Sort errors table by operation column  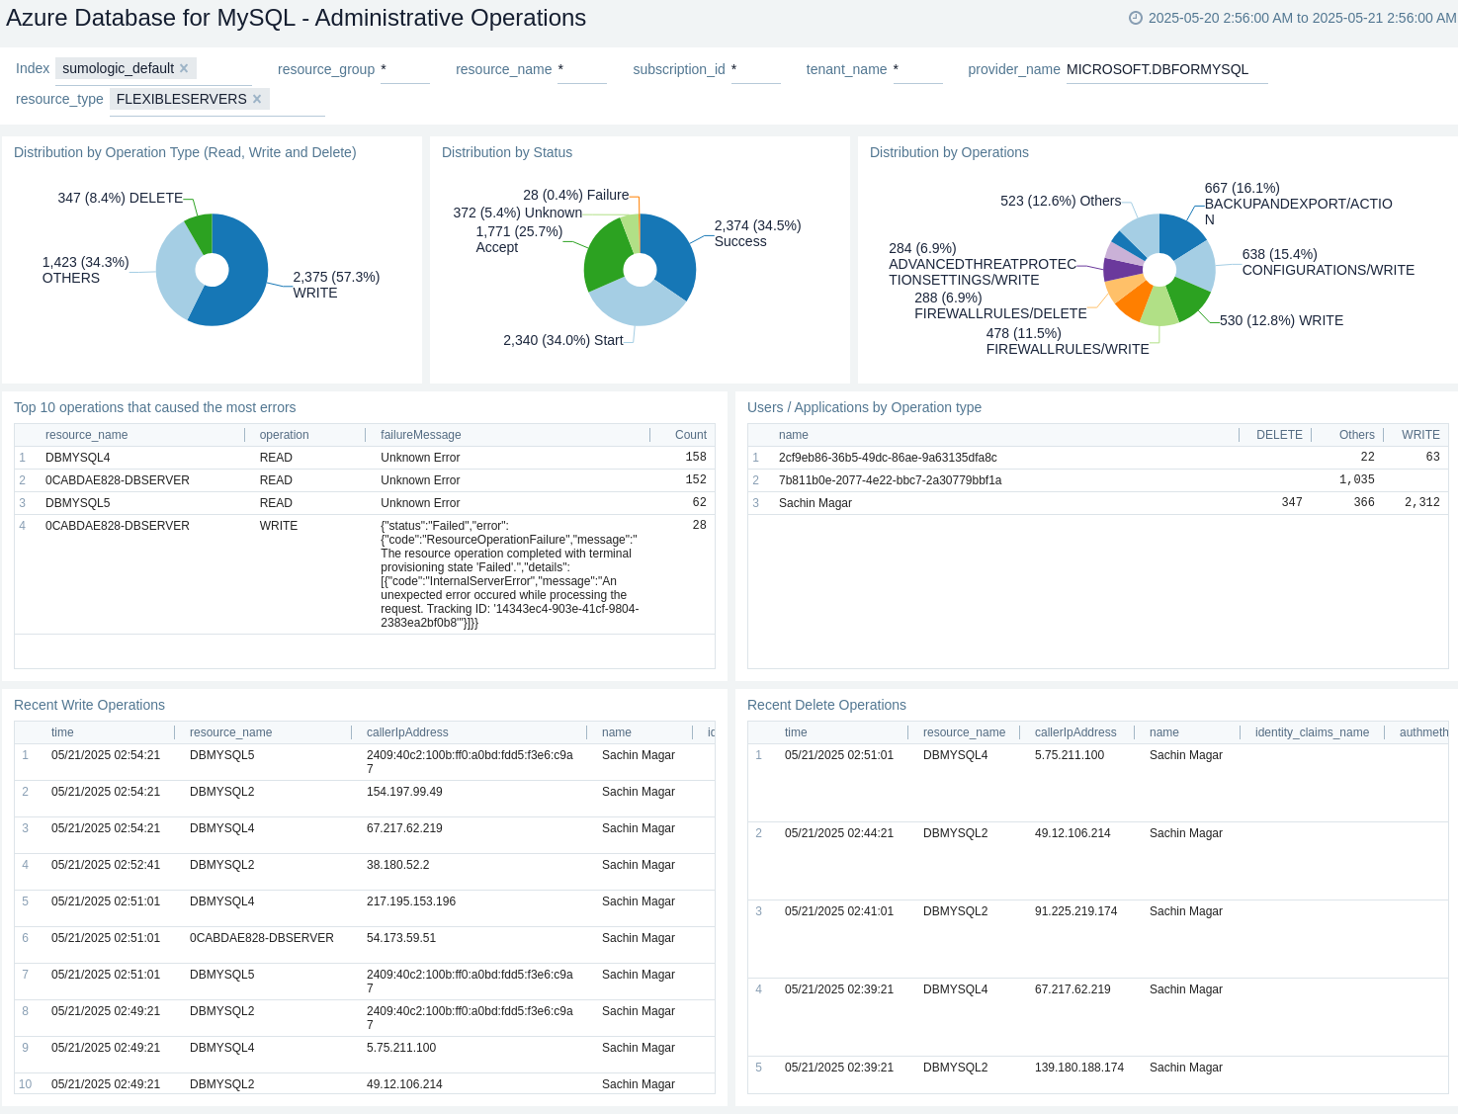click(285, 435)
